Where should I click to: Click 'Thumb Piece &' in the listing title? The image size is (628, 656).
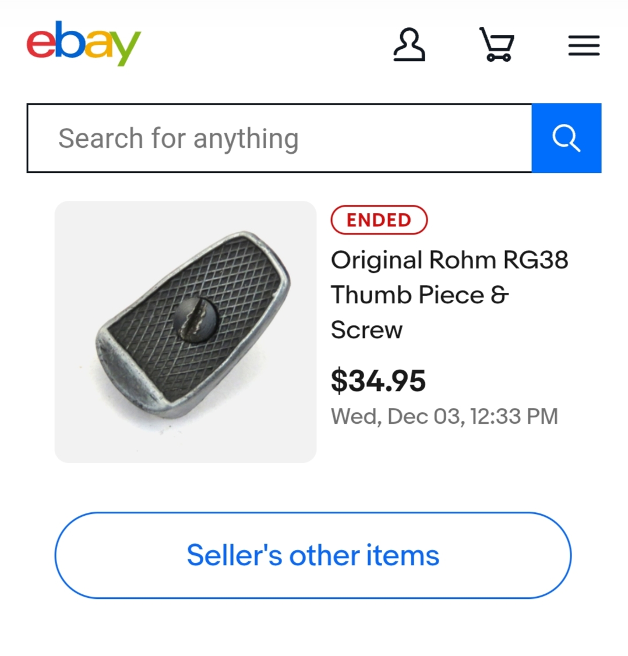point(419,295)
